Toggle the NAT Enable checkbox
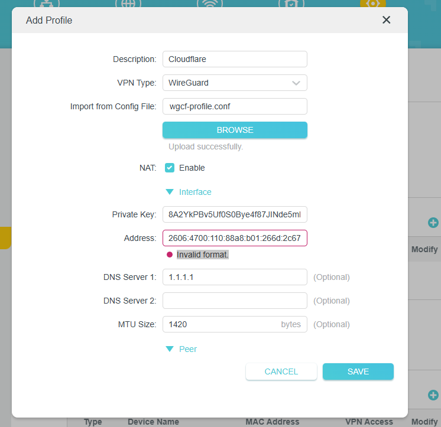Screen dimensions: 441x427 coord(170,168)
